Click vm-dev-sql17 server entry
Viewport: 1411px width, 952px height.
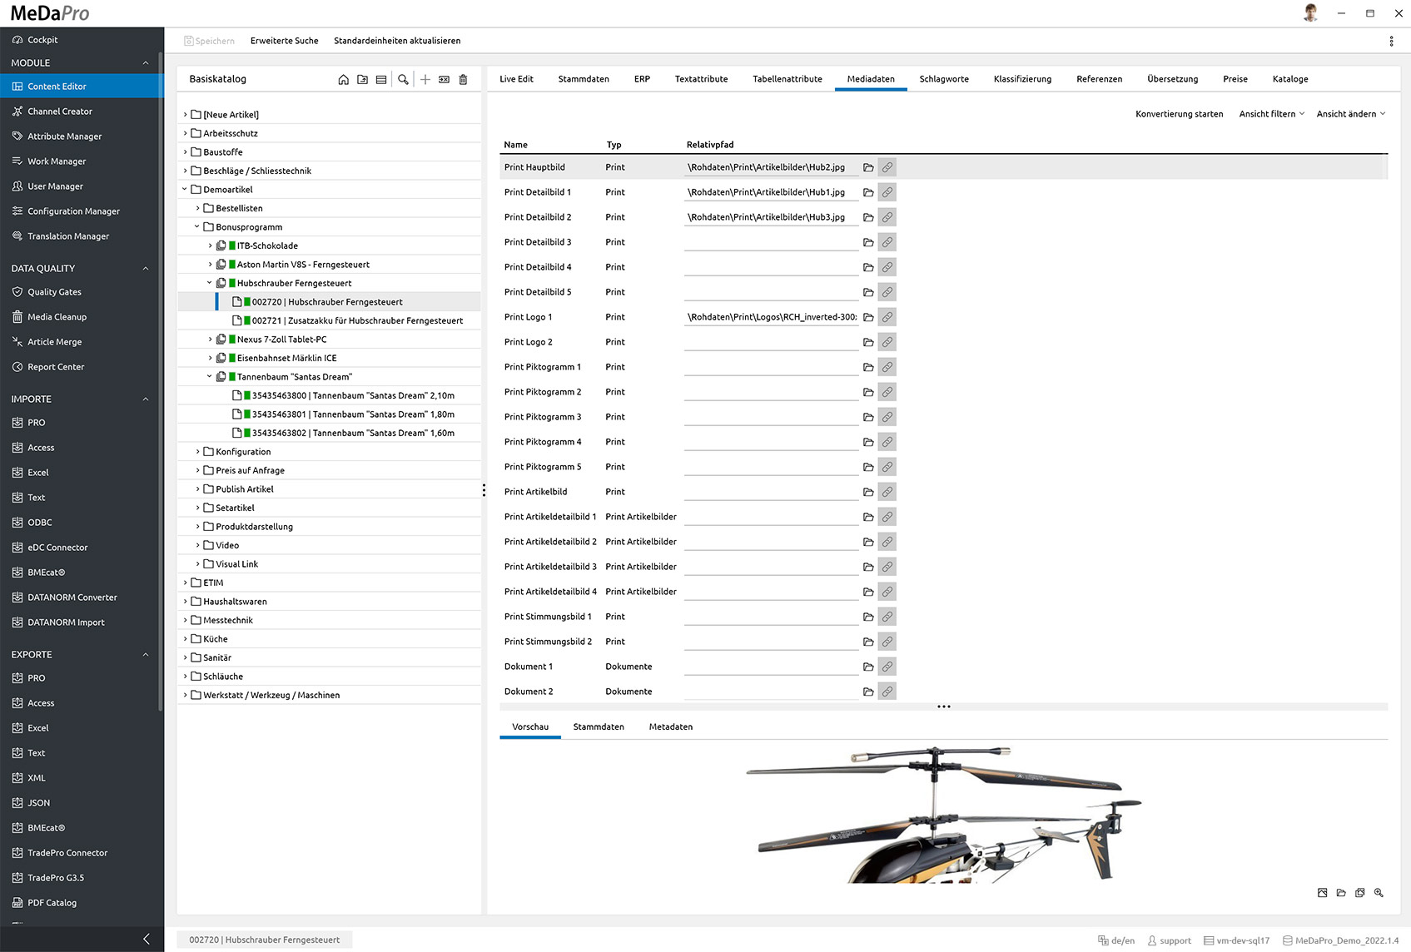1236,940
